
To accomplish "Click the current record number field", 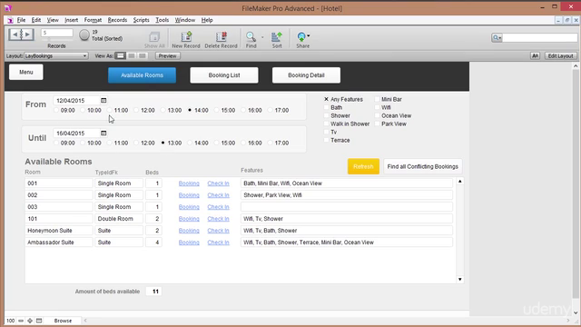I will pyautogui.click(x=56, y=33).
